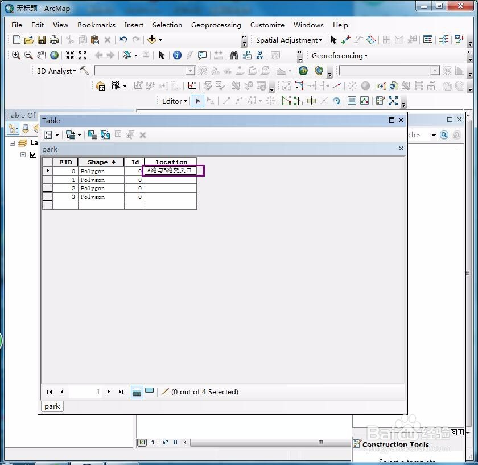Screen dimensions: 478x465
Task: Open the Georeferencing dropdown
Action: point(340,56)
